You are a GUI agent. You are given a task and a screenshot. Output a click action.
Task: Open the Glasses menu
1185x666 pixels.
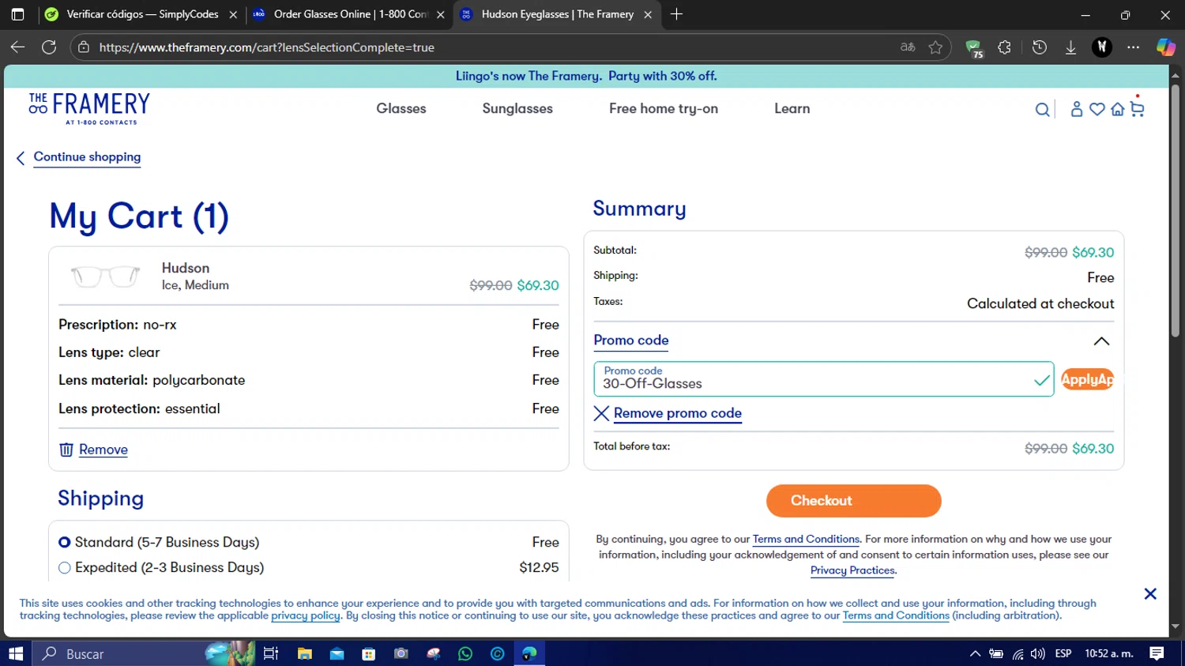click(401, 109)
